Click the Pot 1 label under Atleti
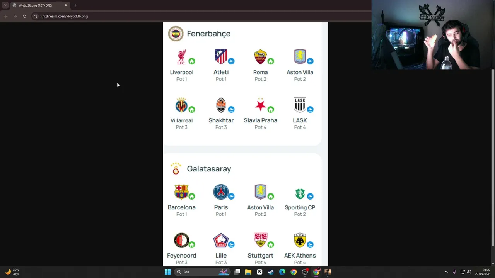 tap(221, 79)
